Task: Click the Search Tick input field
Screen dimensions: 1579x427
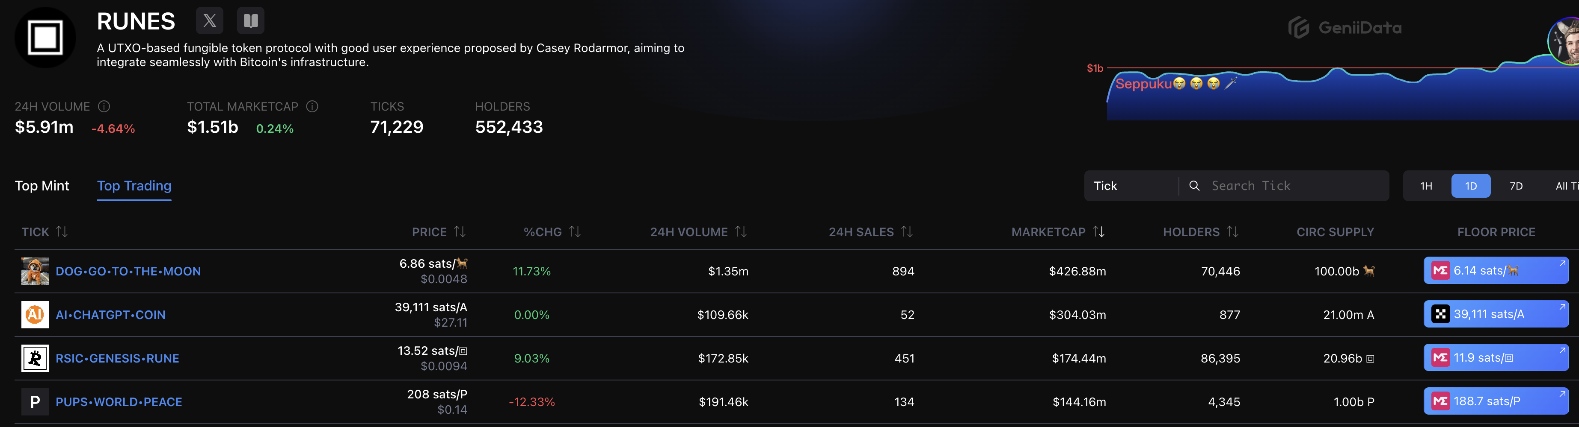Action: tap(1293, 186)
